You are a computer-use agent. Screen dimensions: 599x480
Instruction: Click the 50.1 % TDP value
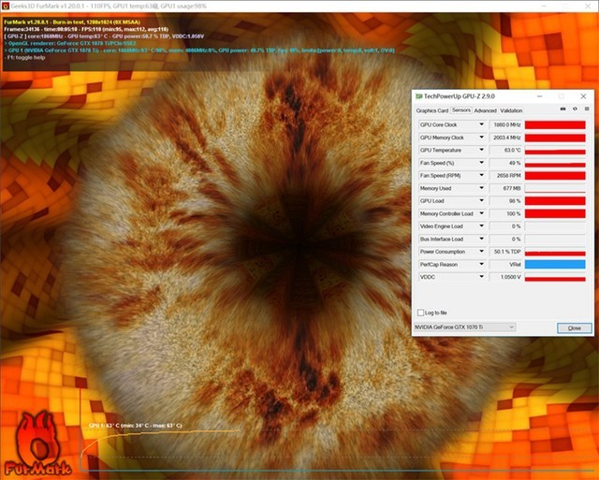505,252
